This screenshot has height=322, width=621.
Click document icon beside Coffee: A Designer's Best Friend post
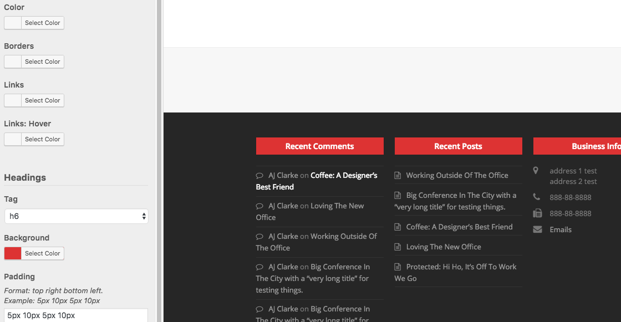tap(398, 227)
